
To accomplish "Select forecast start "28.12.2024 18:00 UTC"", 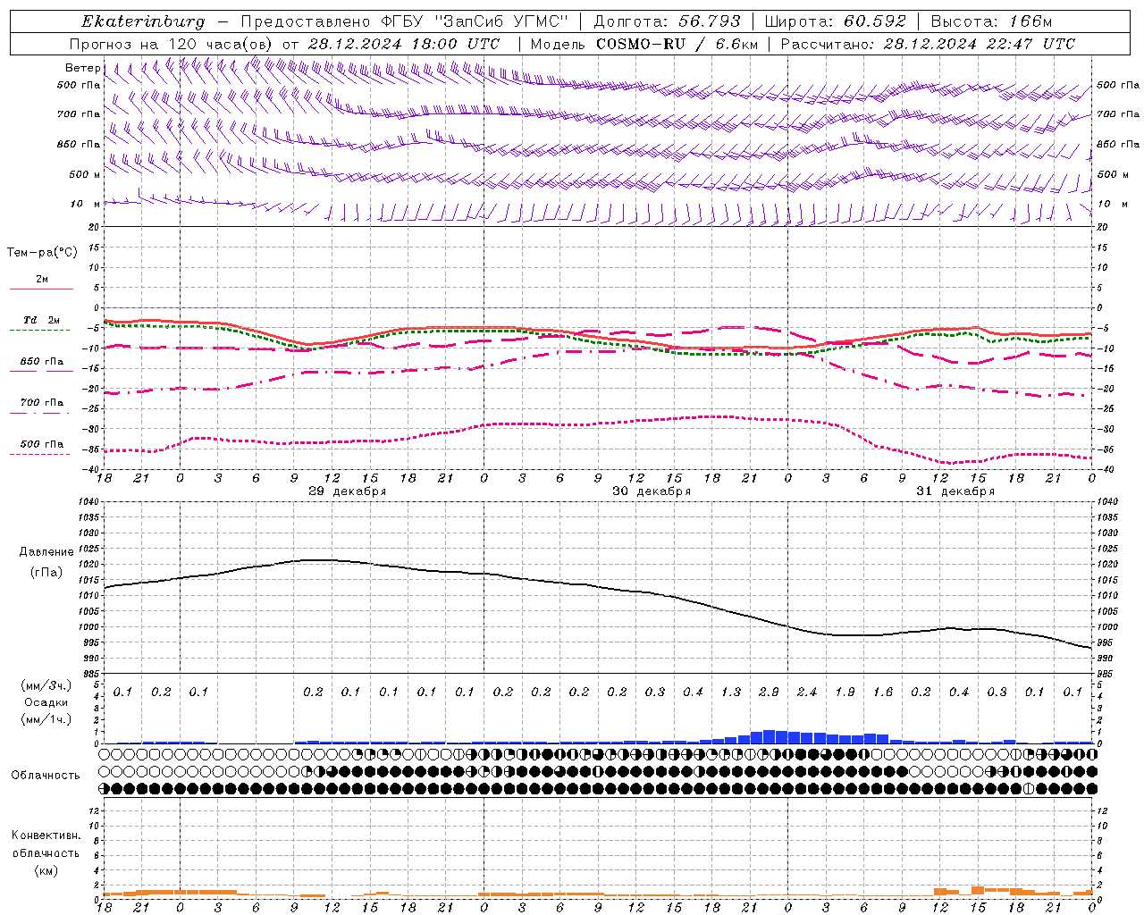I will pos(403,44).
